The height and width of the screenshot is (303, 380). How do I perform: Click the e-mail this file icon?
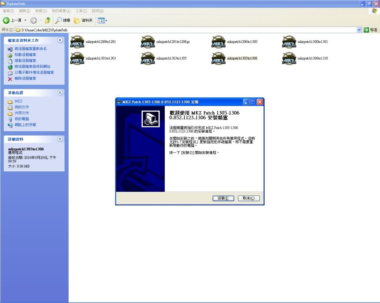(x=10, y=73)
